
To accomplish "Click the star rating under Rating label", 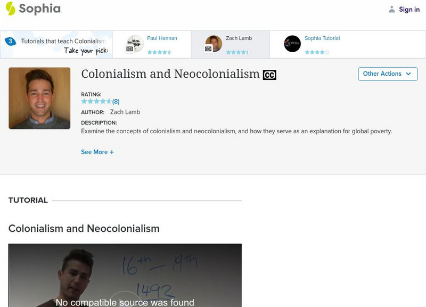I will click(x=96, y=101).
